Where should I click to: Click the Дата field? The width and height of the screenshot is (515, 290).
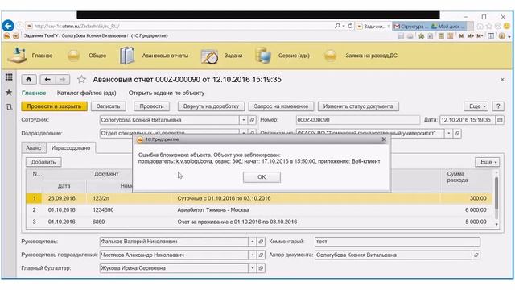click(467, 120)
